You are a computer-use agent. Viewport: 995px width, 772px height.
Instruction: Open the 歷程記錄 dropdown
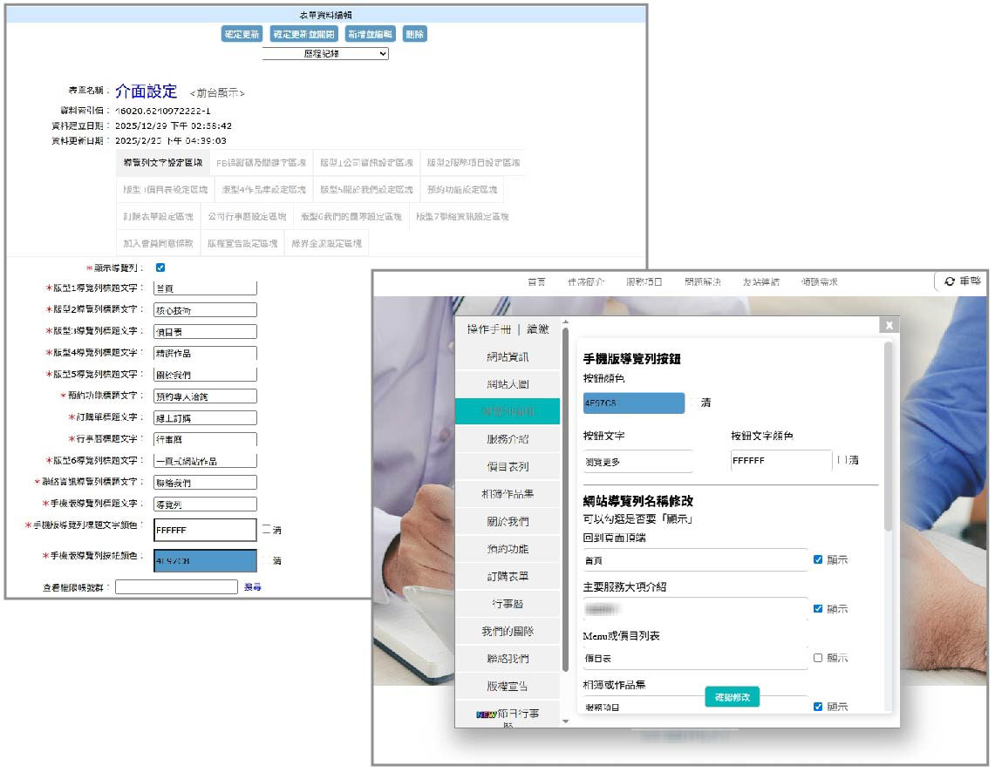325,54
